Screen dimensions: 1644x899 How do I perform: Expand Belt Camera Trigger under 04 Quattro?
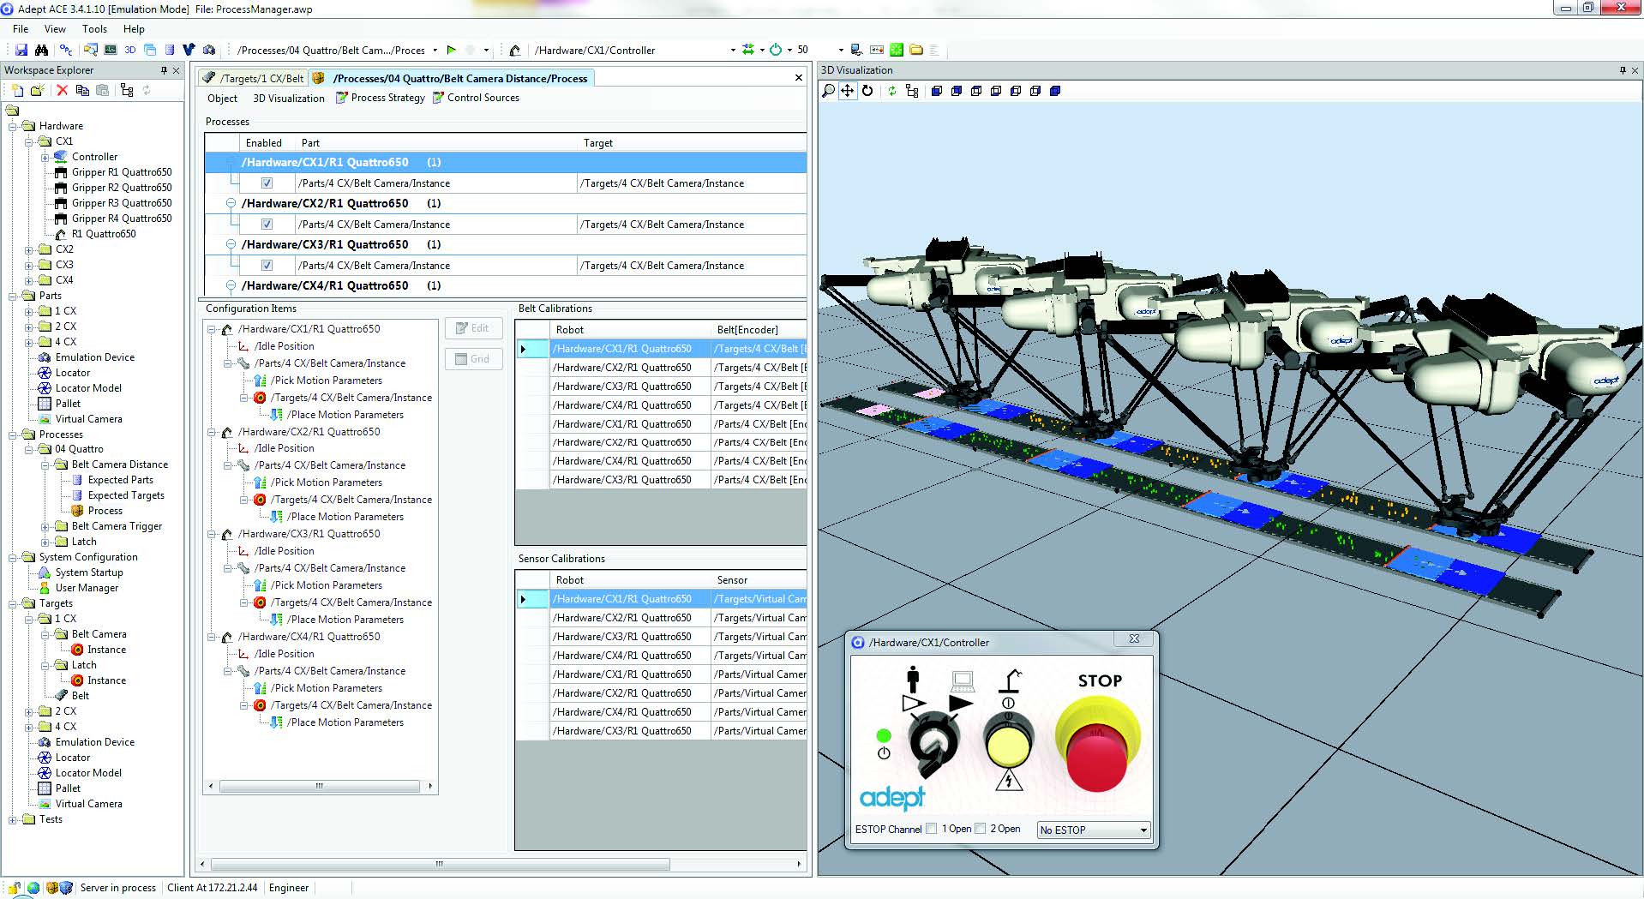(x=45, y=526)
